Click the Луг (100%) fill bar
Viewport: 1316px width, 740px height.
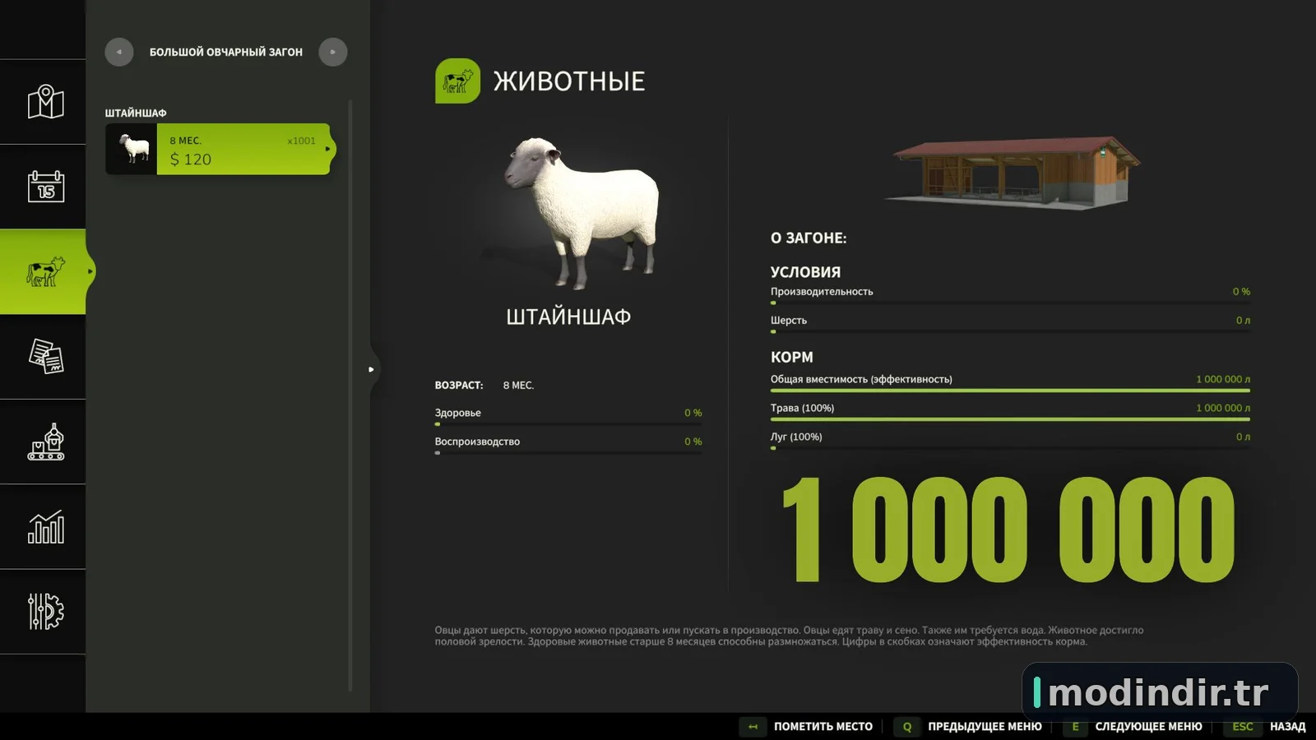pos(1010,448)
